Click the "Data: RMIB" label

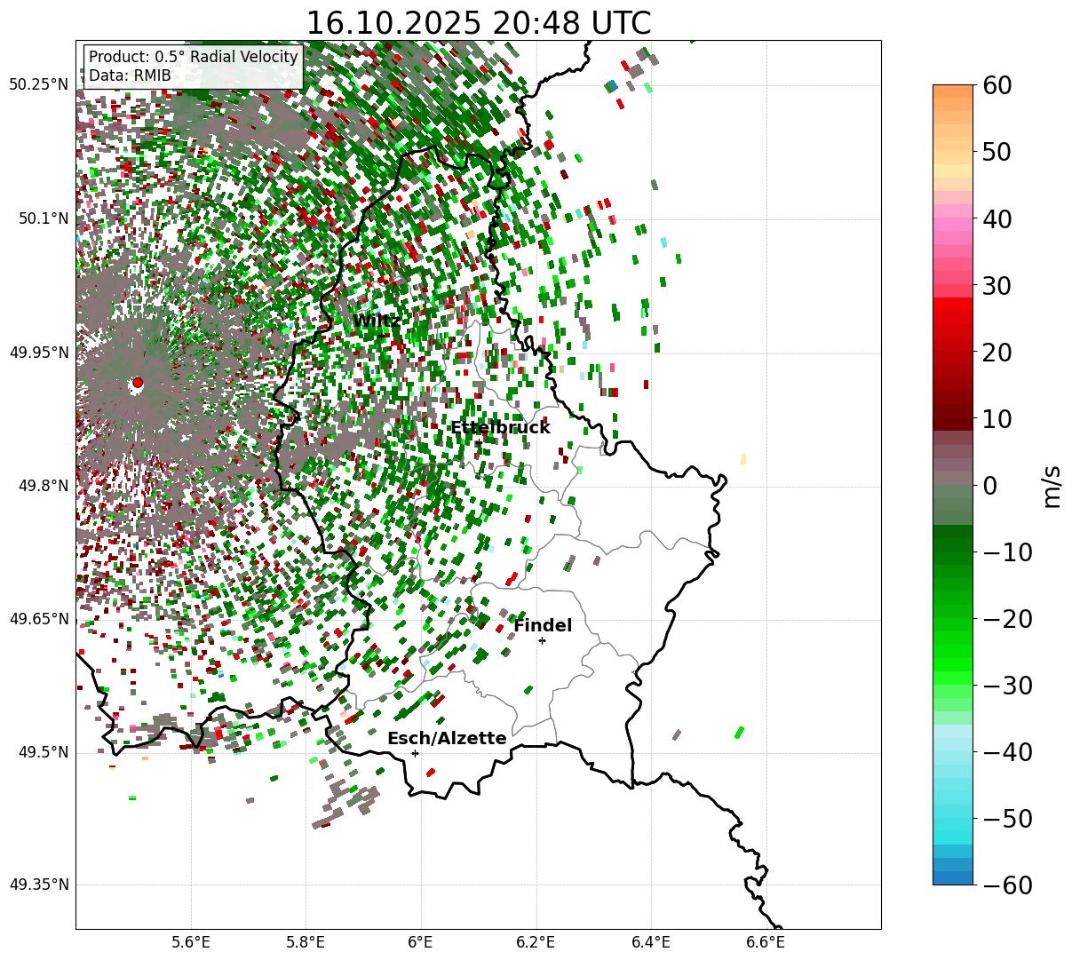click(x=130, y=76)
